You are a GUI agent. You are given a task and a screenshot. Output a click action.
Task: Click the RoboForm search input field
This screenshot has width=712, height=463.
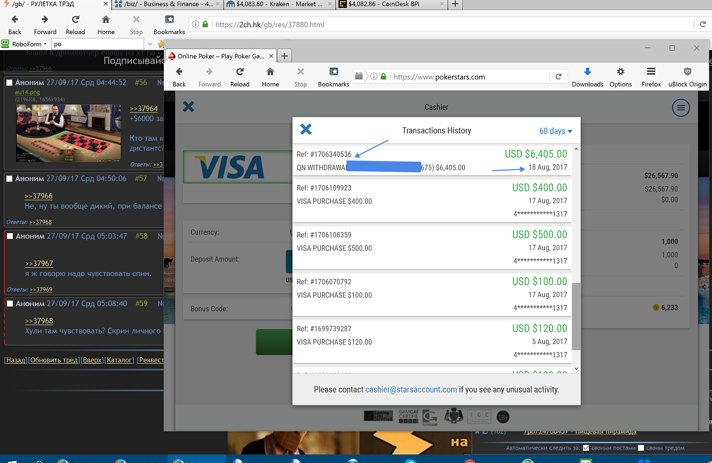pos(98,44)
